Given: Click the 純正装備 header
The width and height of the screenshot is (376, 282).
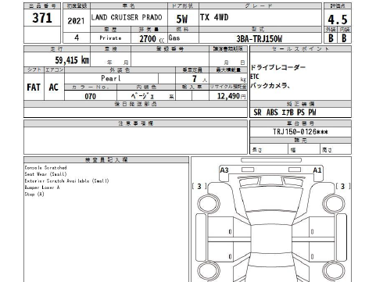Looking at the screenshot, I should coord(300,104).
